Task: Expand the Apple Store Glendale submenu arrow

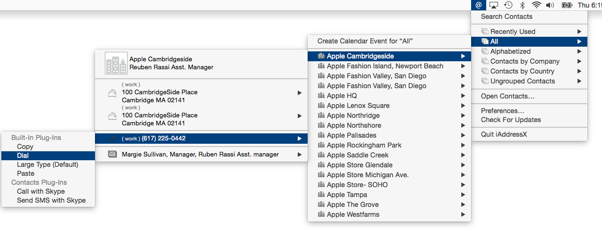Action: tap(463, 165)
